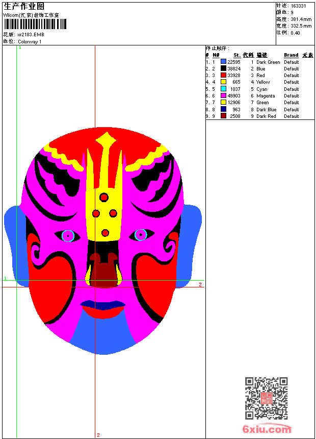Click 'Default' brand in the Dark Green row

tap(291, 62)
